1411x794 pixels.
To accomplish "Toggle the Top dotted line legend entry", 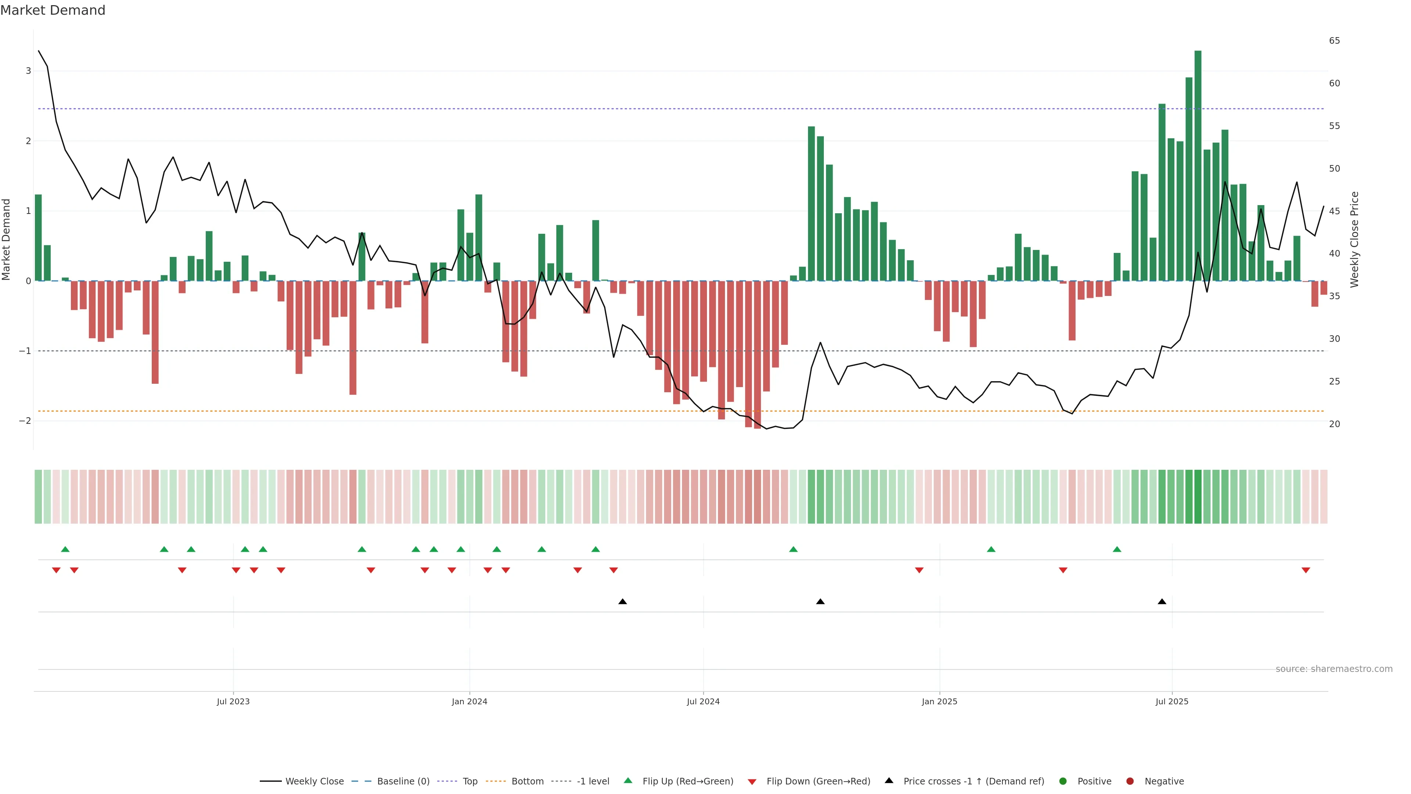I will (x=470, y=782).
